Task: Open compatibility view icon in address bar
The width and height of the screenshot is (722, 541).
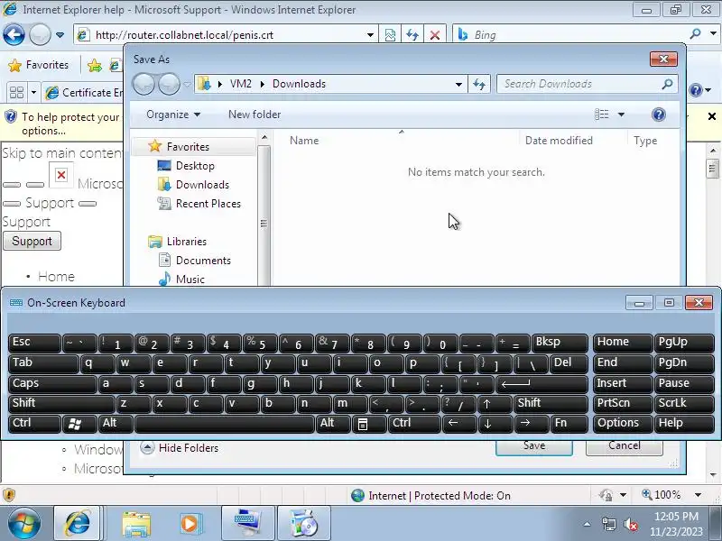Action: [390, 35]
